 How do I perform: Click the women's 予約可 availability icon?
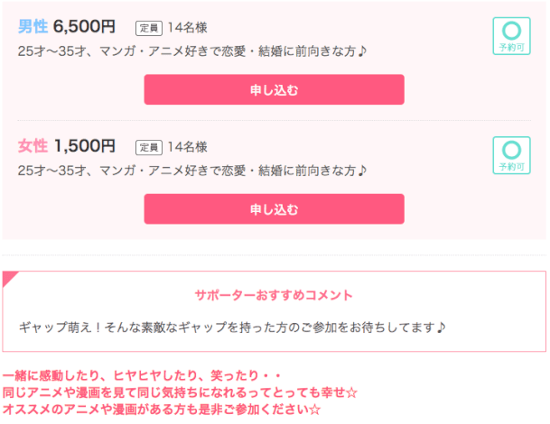(x=511, y=155)
